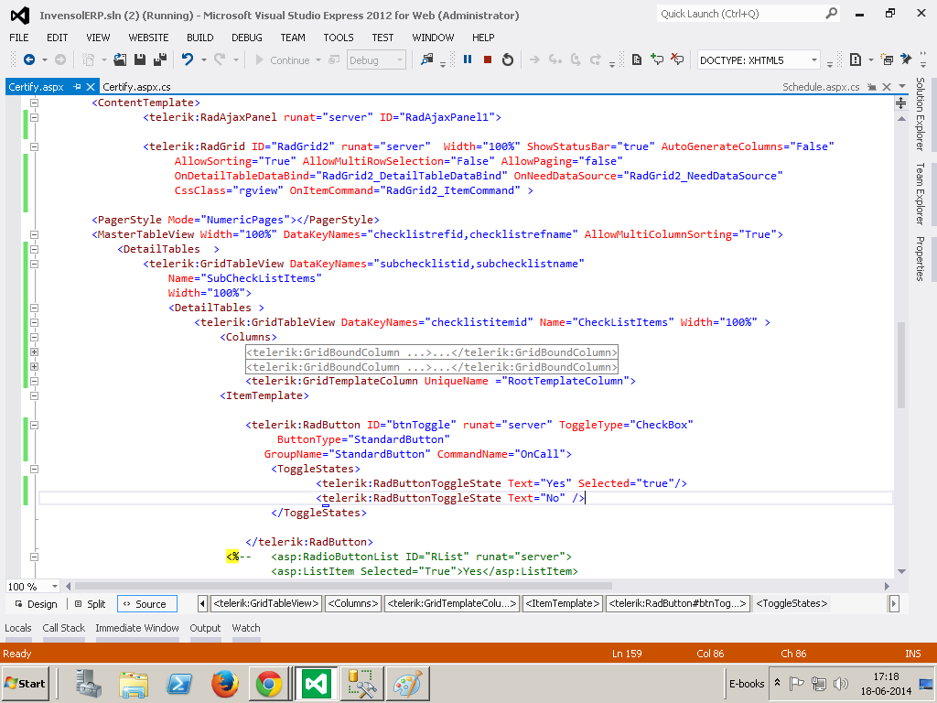
Task: Open the Solution Explorer side panel
Action: tap(921, 114)
